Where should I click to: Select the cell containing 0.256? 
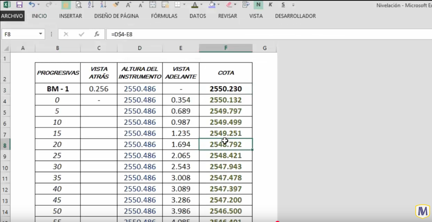pos(99,89)
